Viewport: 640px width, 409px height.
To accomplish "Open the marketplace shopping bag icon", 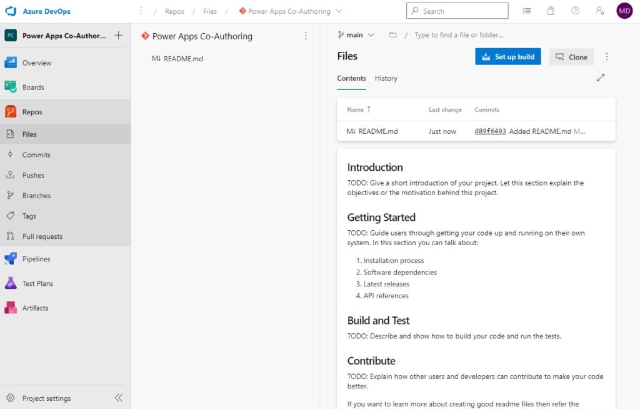I will [551, 11].
